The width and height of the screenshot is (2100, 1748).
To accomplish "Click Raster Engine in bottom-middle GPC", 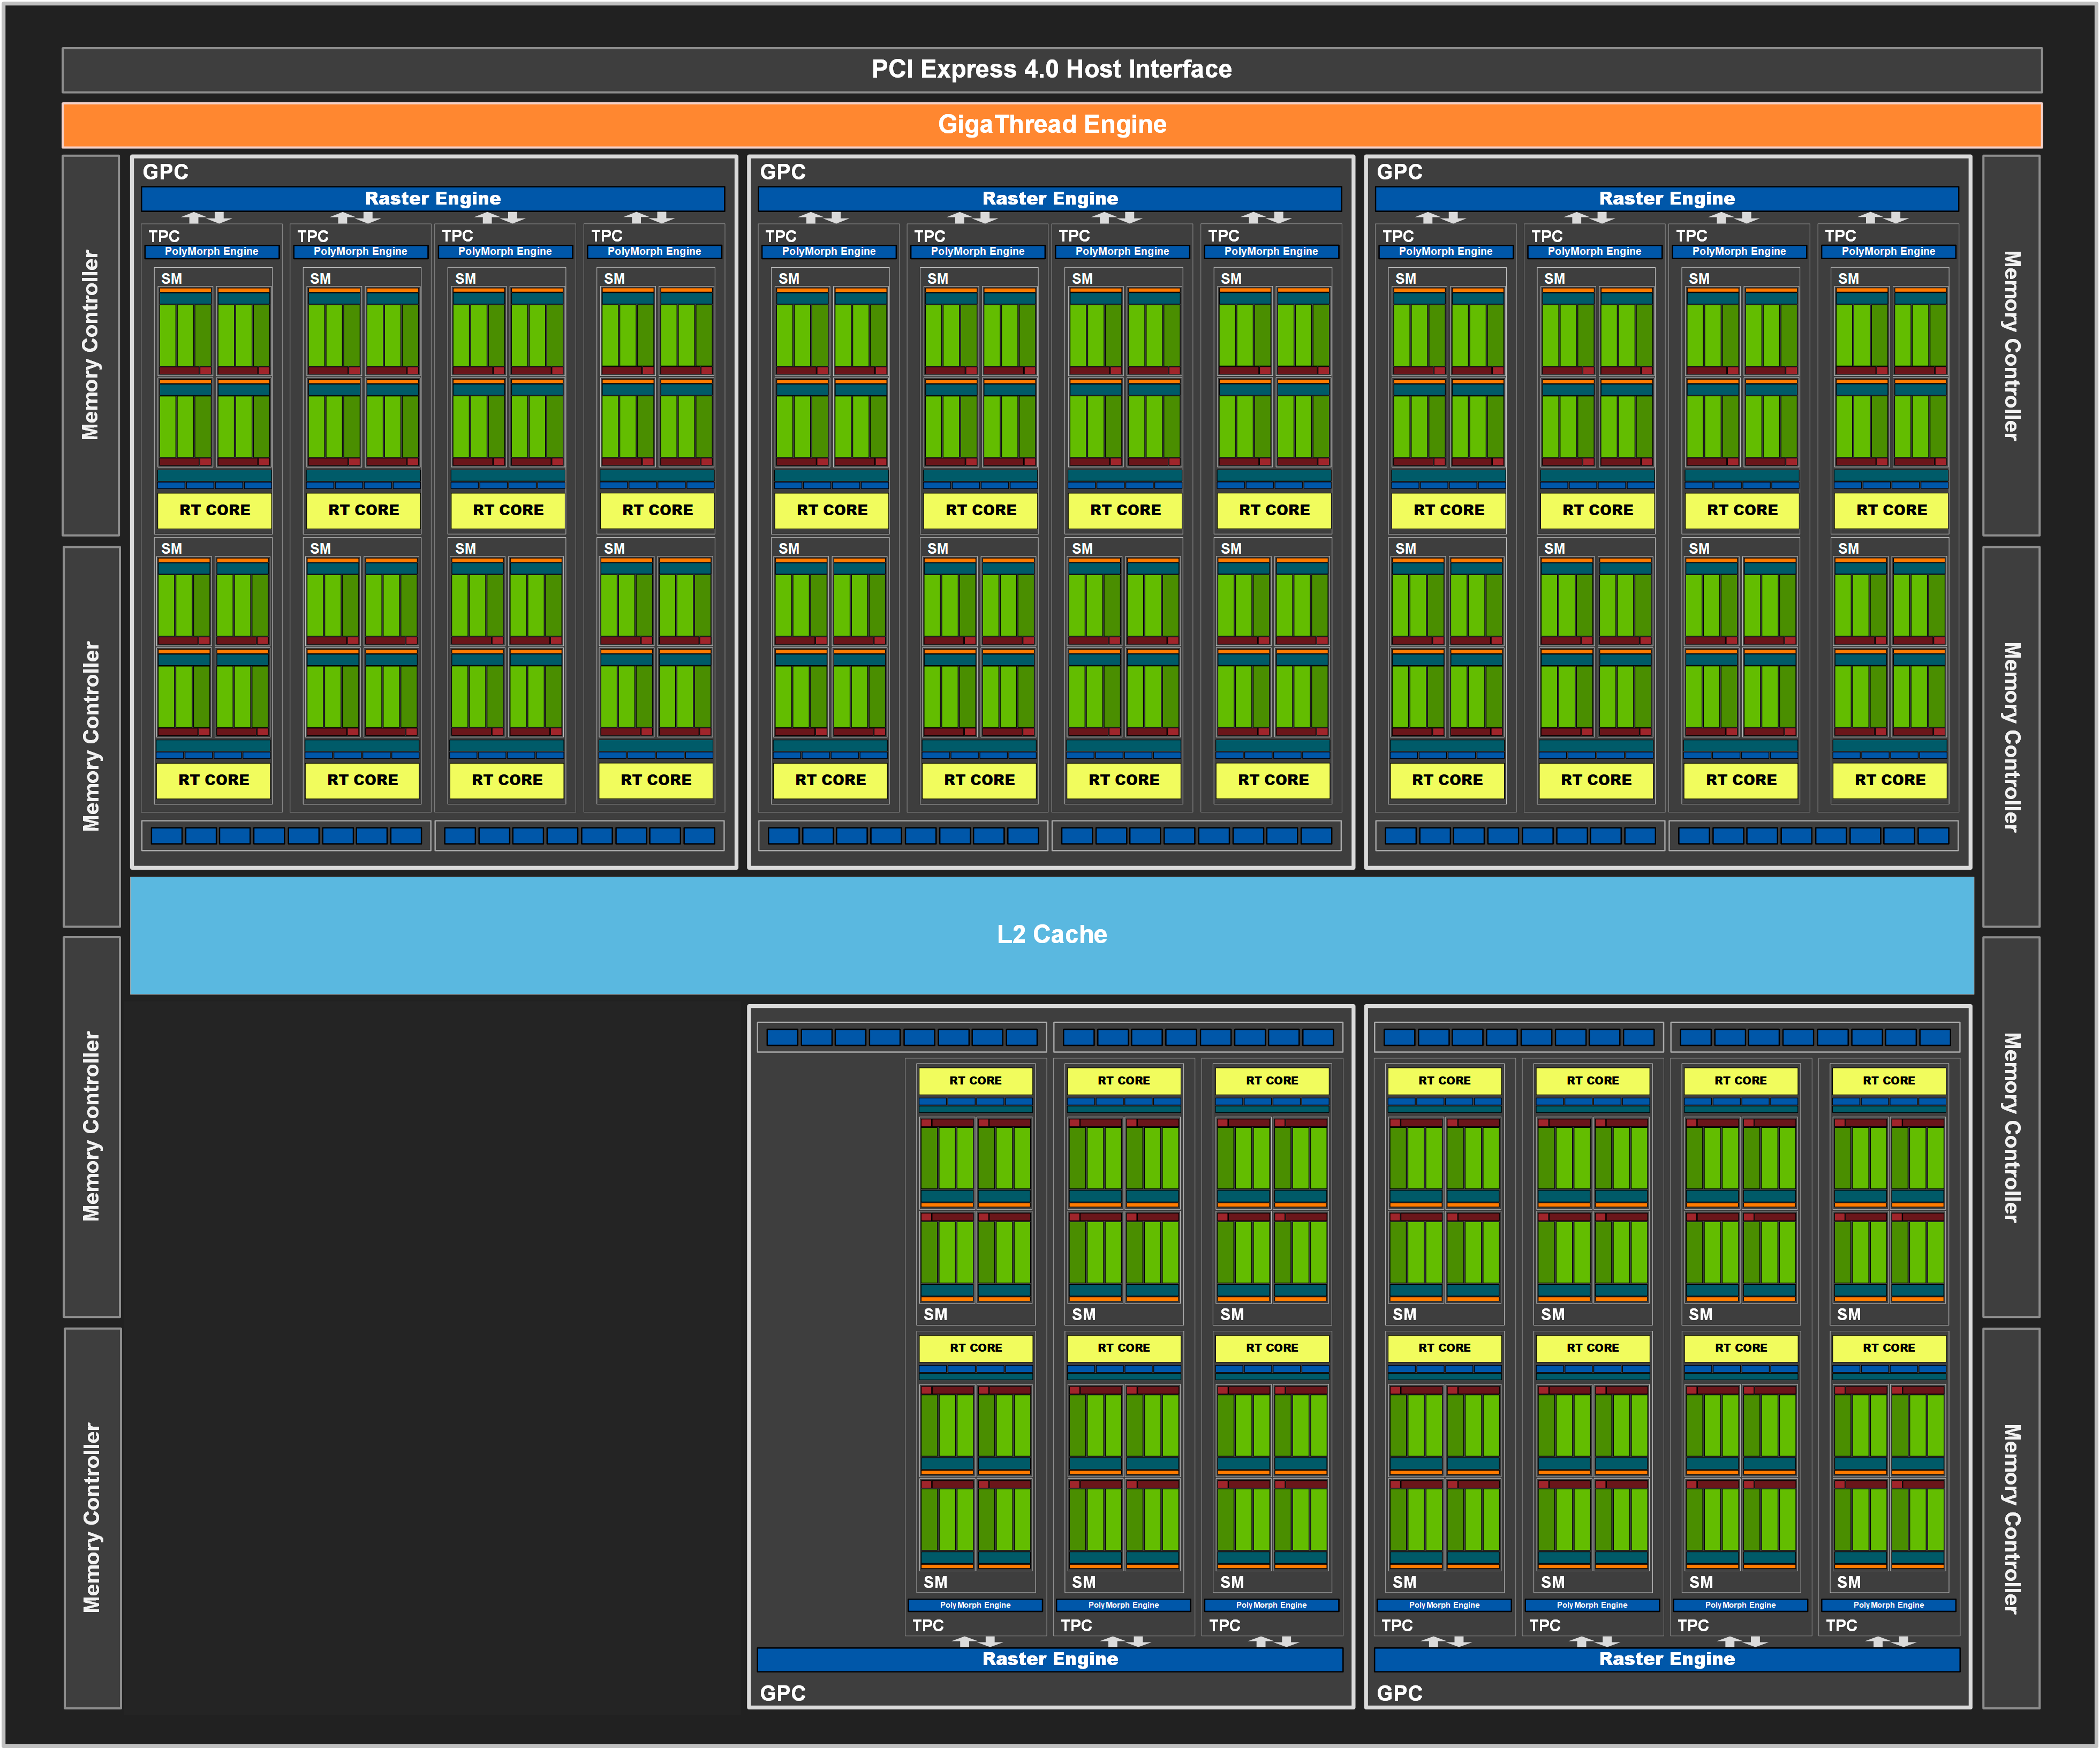I will tap(1049, 1659).
